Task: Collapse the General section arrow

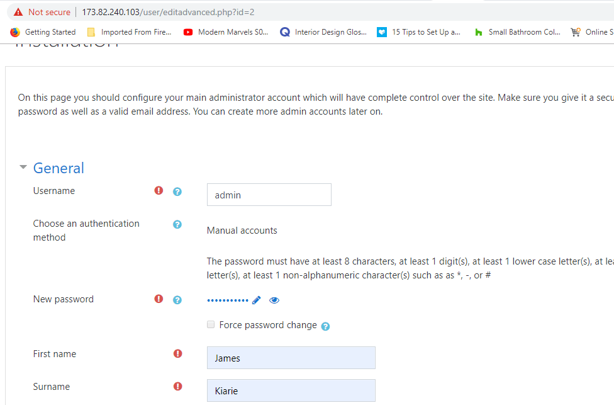Action: pyautogui.click(x=23, y=167)
